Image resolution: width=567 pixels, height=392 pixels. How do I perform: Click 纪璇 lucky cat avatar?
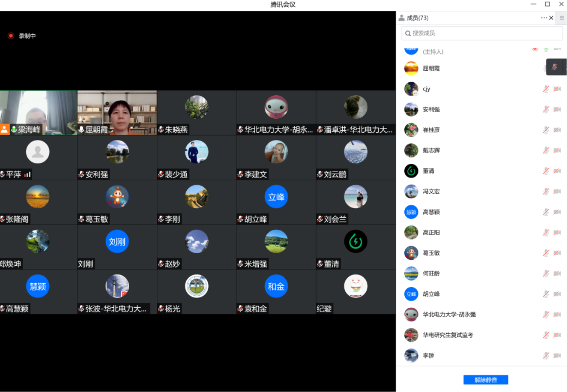tap(355, 286)
